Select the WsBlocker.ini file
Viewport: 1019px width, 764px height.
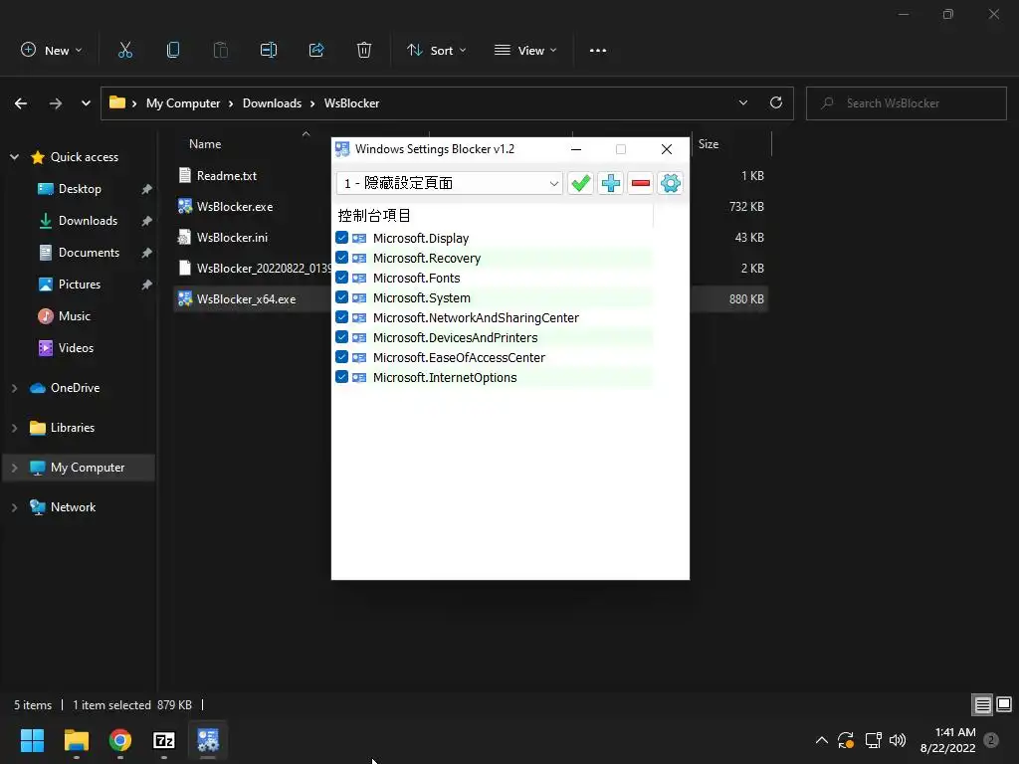[232, 238]
